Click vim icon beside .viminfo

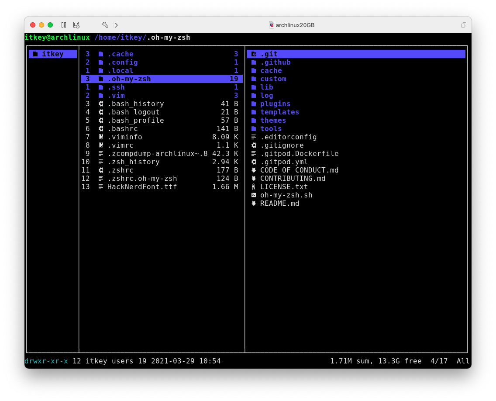tap(101, 137)
